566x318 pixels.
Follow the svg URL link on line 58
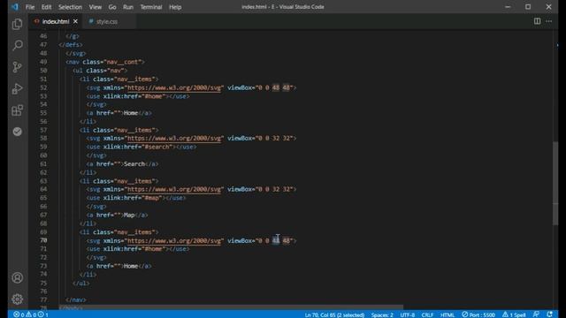pyautogui.click(x=174, y=138)
